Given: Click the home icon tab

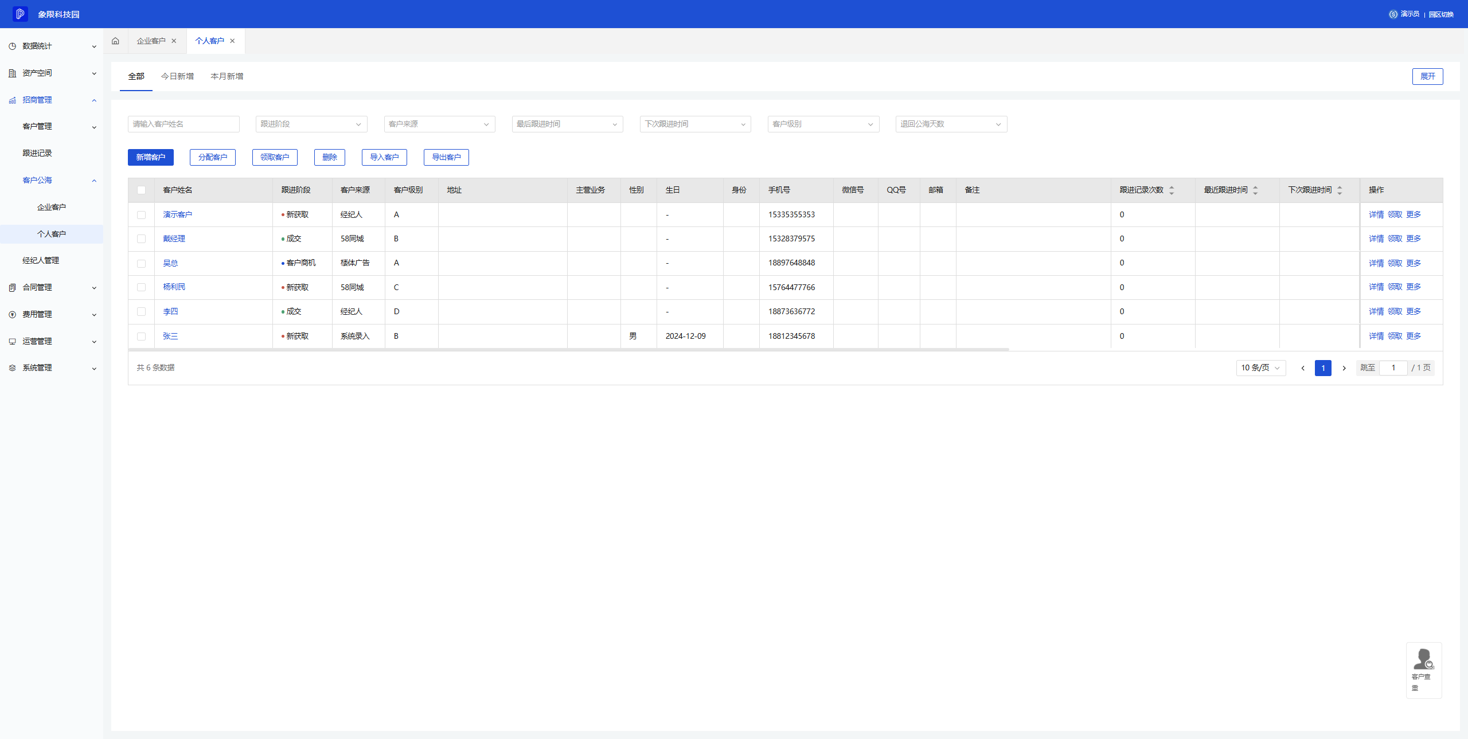Looking at the screenshot, I should (x=115, y=41).
